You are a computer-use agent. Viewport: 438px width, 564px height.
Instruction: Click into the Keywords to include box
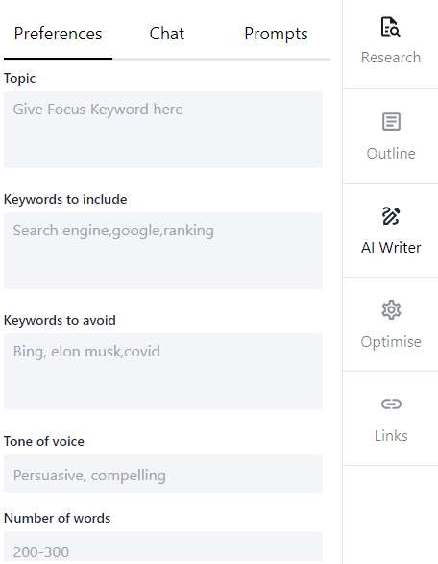[x=163, y=251]
